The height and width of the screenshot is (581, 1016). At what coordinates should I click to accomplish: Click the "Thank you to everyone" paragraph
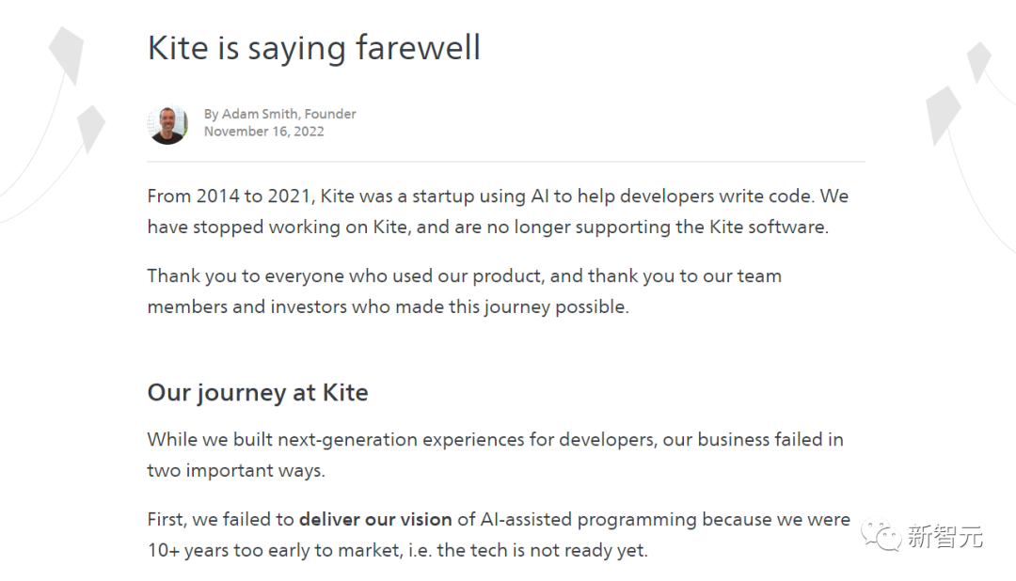tap(465, 275)
